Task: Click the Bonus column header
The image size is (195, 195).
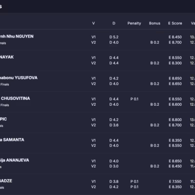Action: [x=155, y=23]
